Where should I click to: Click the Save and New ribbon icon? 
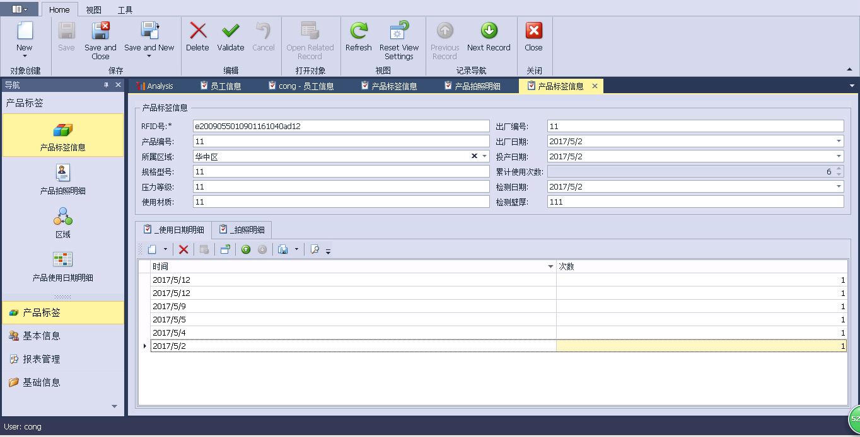click(x=149, y=31)
